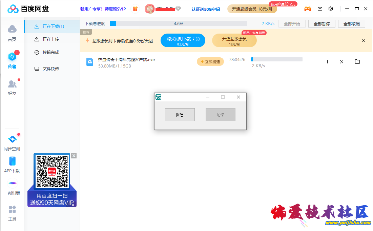Image resolution: width=373 pixels, height=231 pixels.
Task: Pause the 热血传奇 download
Action: point(326,62)
